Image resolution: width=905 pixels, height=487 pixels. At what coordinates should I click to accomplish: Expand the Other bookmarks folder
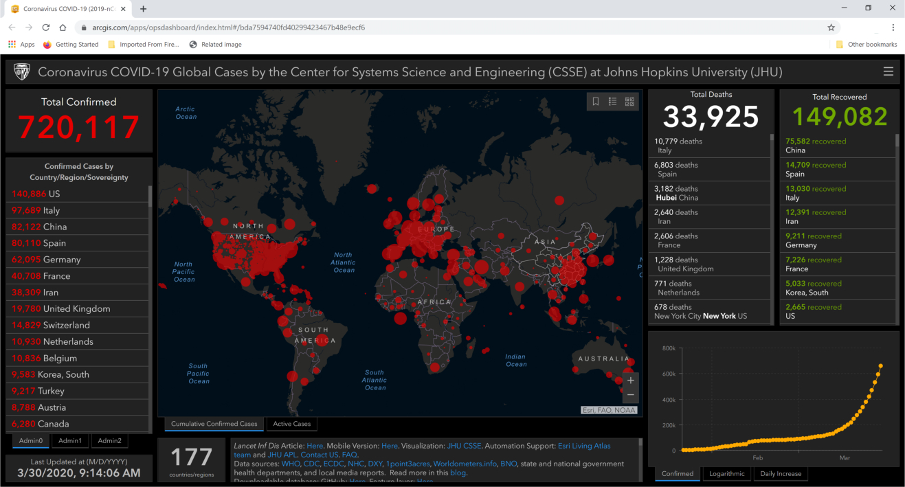coord(866,45)
